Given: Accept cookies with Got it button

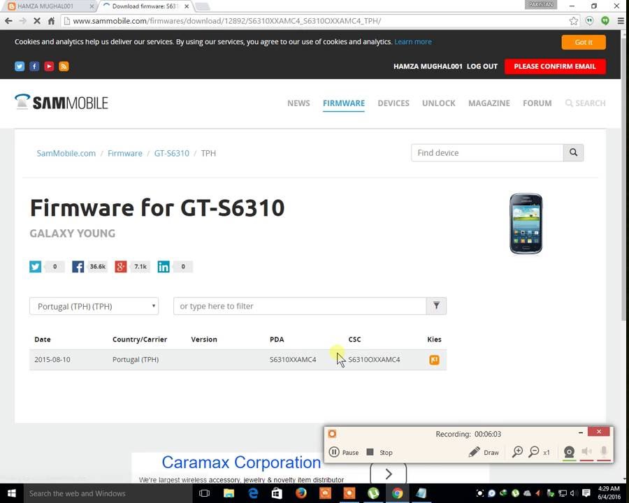Looking at the screenshot, I should (584, 42).
